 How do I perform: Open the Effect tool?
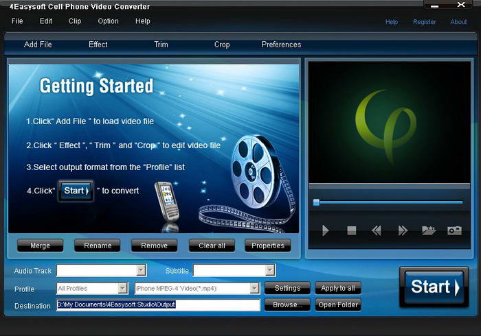pyautogui.click(x=98, y=45)
